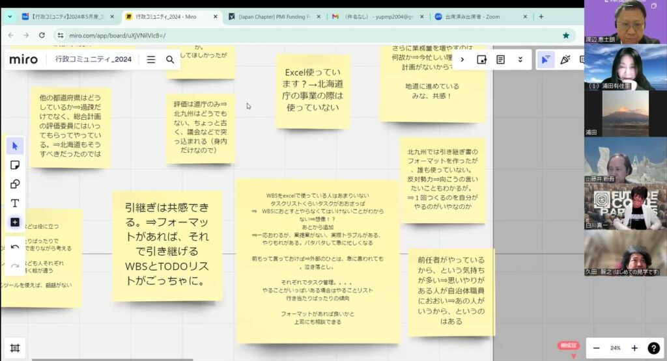Close the PMI Funding browser tab

tap(319, 16)
